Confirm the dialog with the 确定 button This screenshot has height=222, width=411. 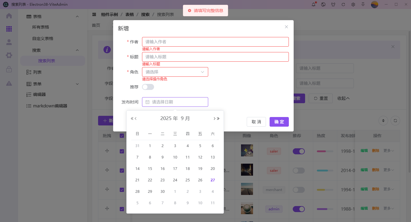[x=279, y=122]
